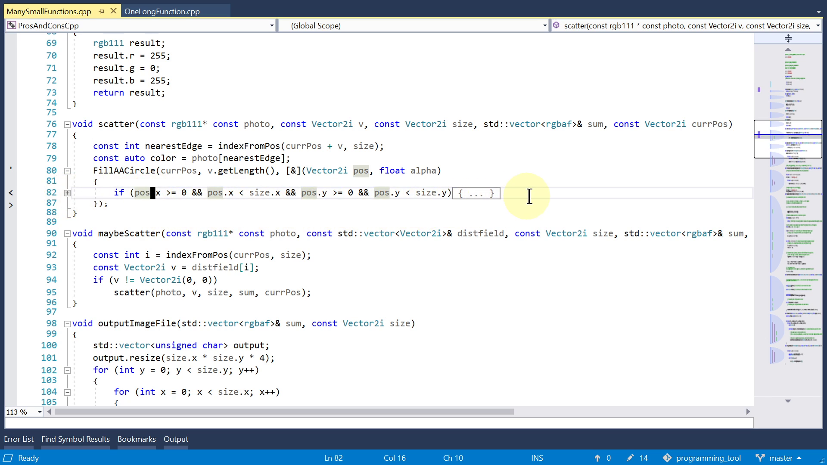Click the Ready status icon
The width and height of the screenshot is (827, 465).
pos(8,458)
